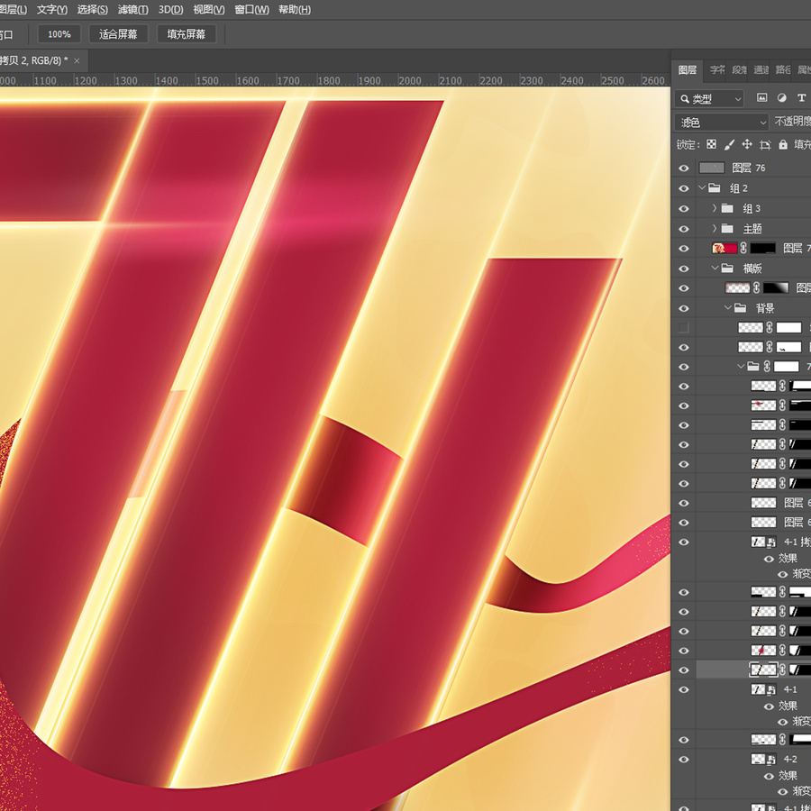
Task: Click the folder icon of 横版 group
Action: [x=727, y=268]
